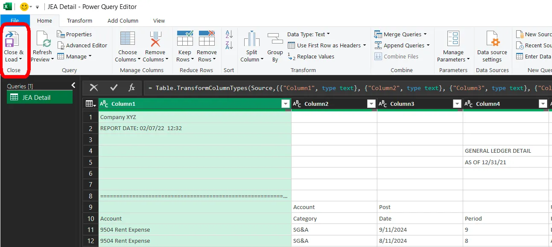Open Column1 filter dropdown

point(286,104)
